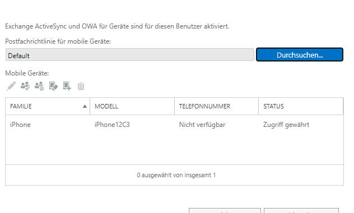Click the wipe device data icon
The width and height of the screenshot is (354, 213).
(53, 86)
